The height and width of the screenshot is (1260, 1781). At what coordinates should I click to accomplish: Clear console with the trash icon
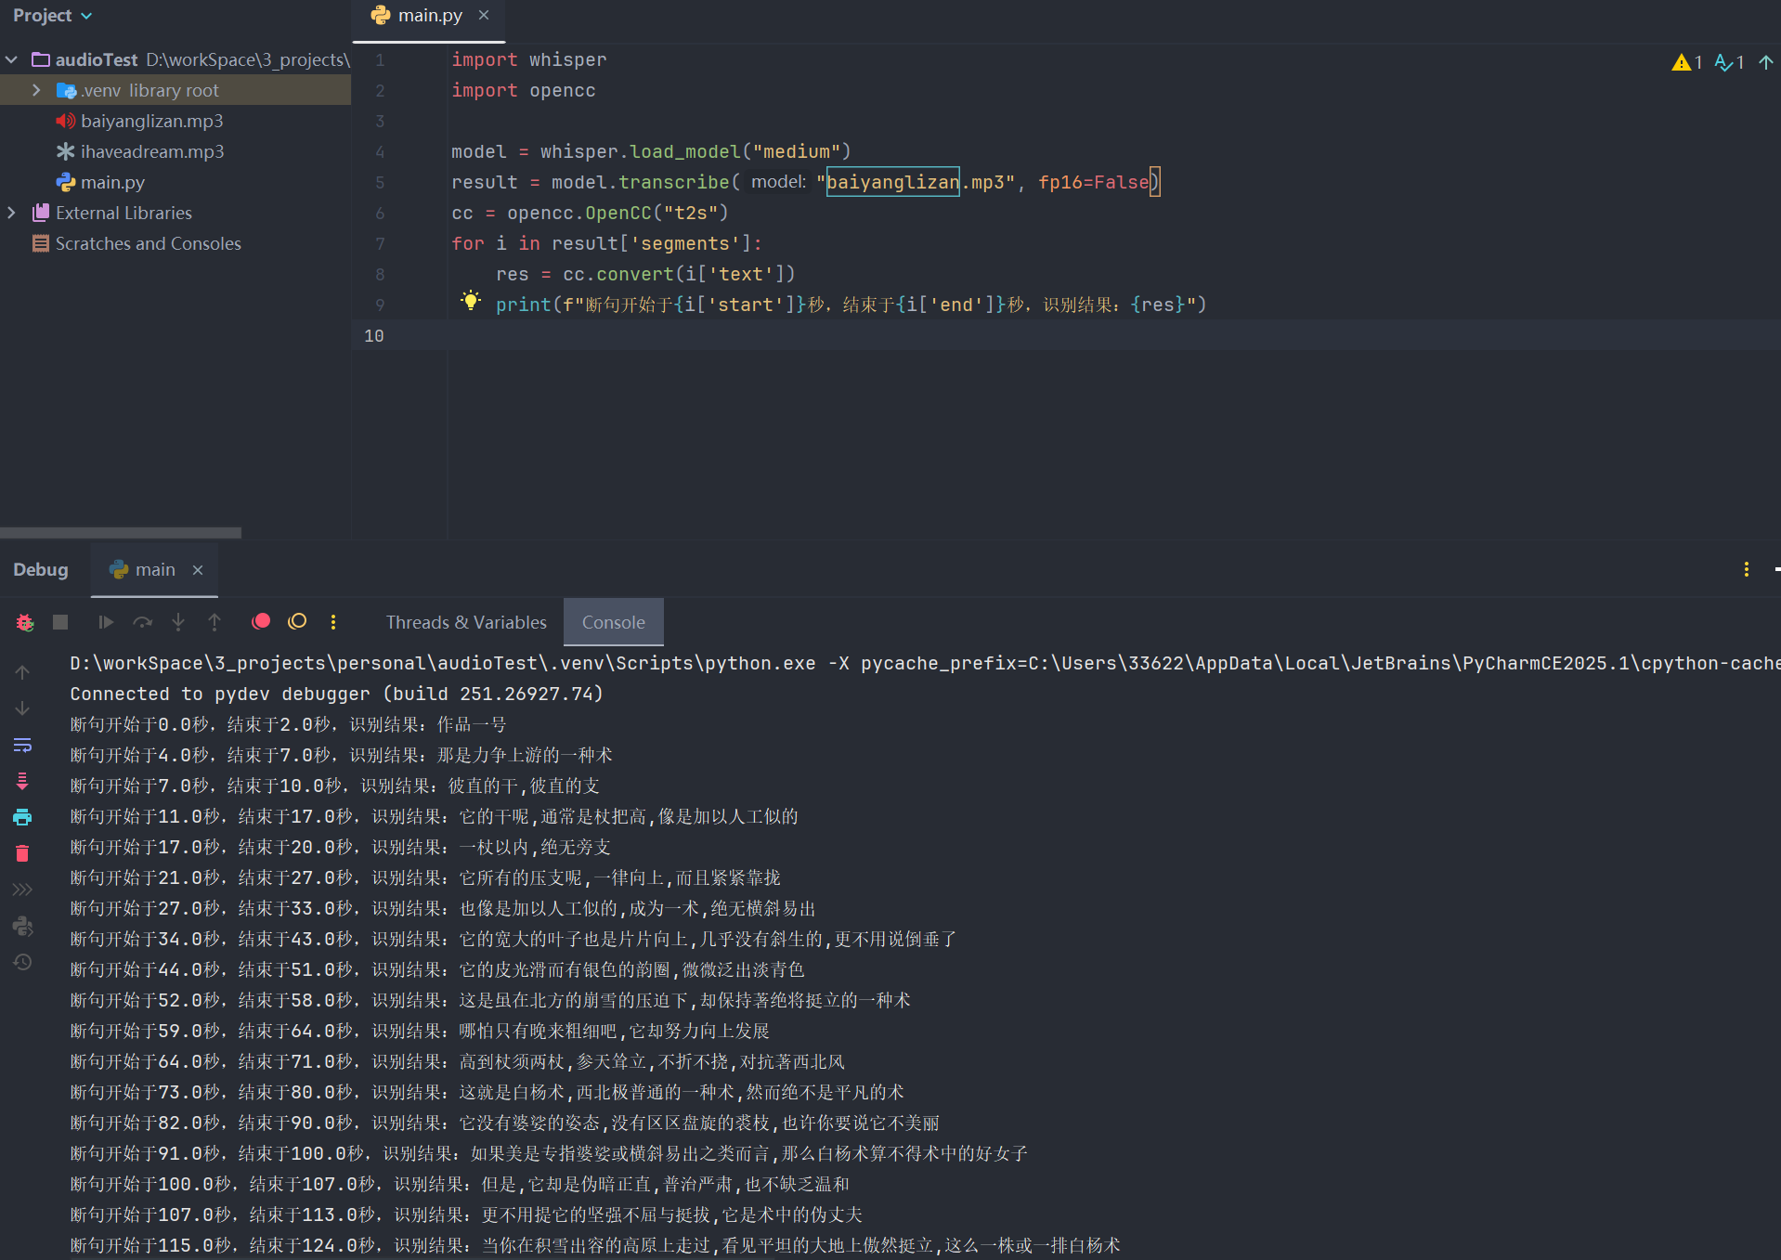[22, 853]
